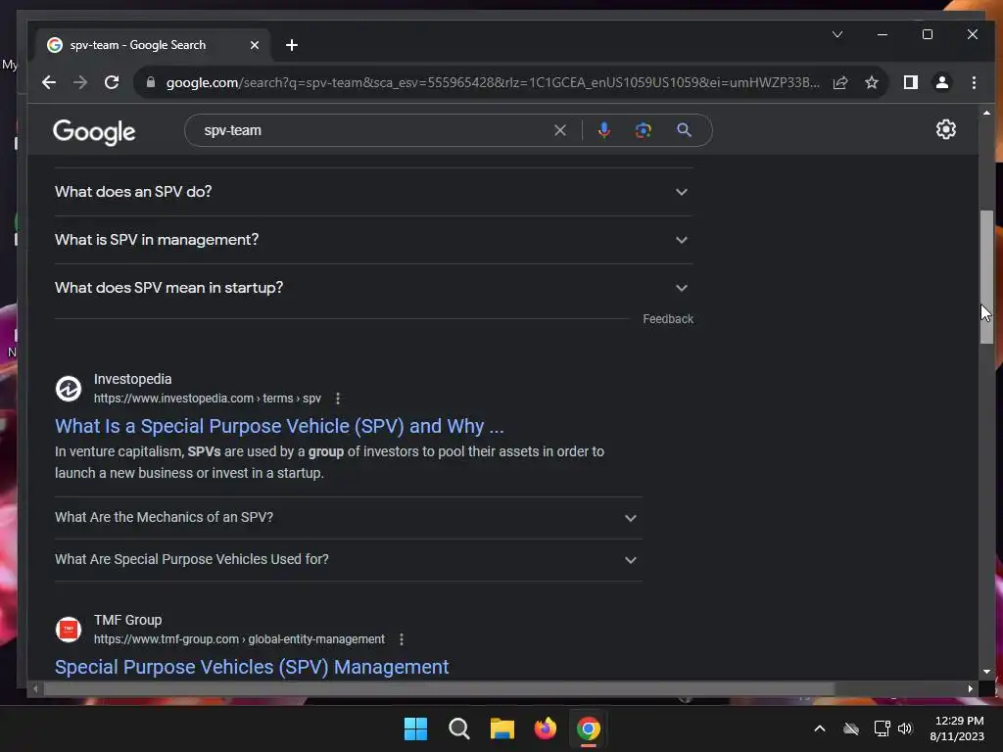Open a new tab with the plus button
The width and height of the screenshot is (1003, 752).
292,45
